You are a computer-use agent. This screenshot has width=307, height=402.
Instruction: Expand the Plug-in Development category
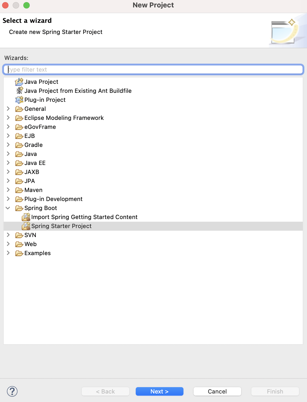point(8,199)
